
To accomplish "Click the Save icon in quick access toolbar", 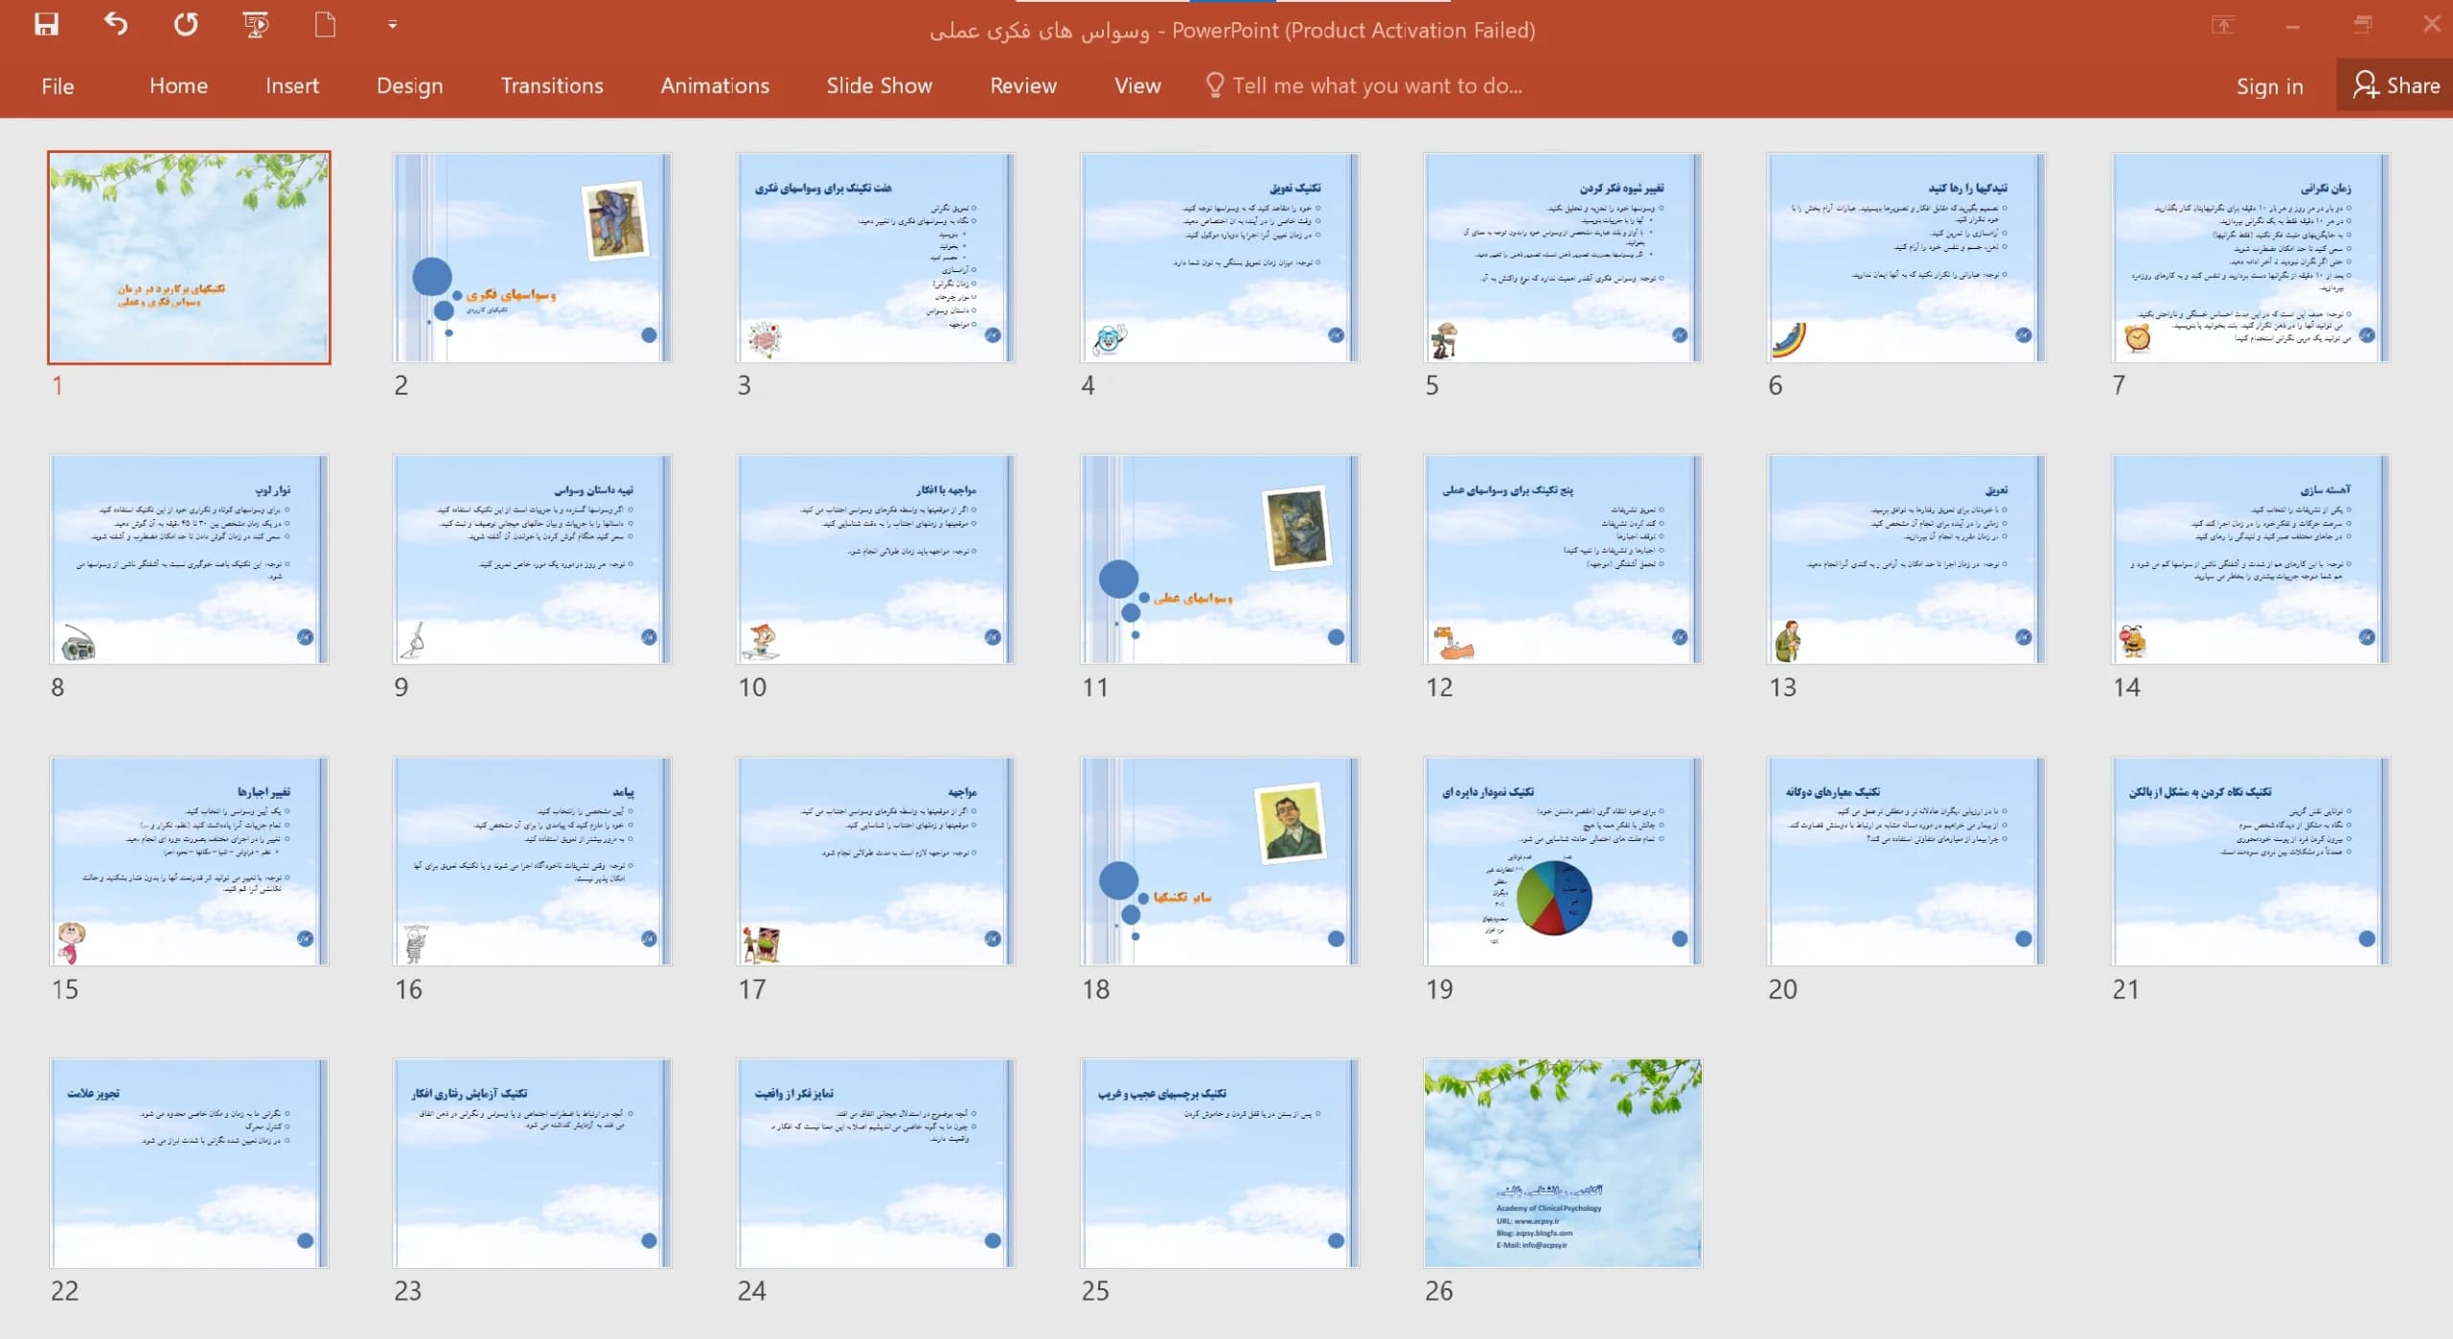I will (x=46, y=24).
